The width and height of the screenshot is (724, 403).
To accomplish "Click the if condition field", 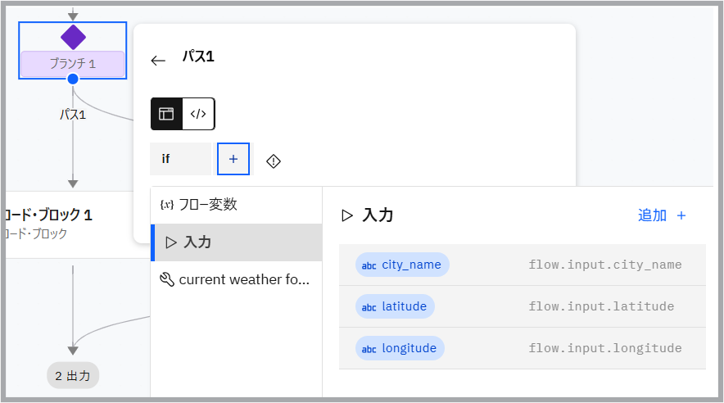I will tap(180, 159).
